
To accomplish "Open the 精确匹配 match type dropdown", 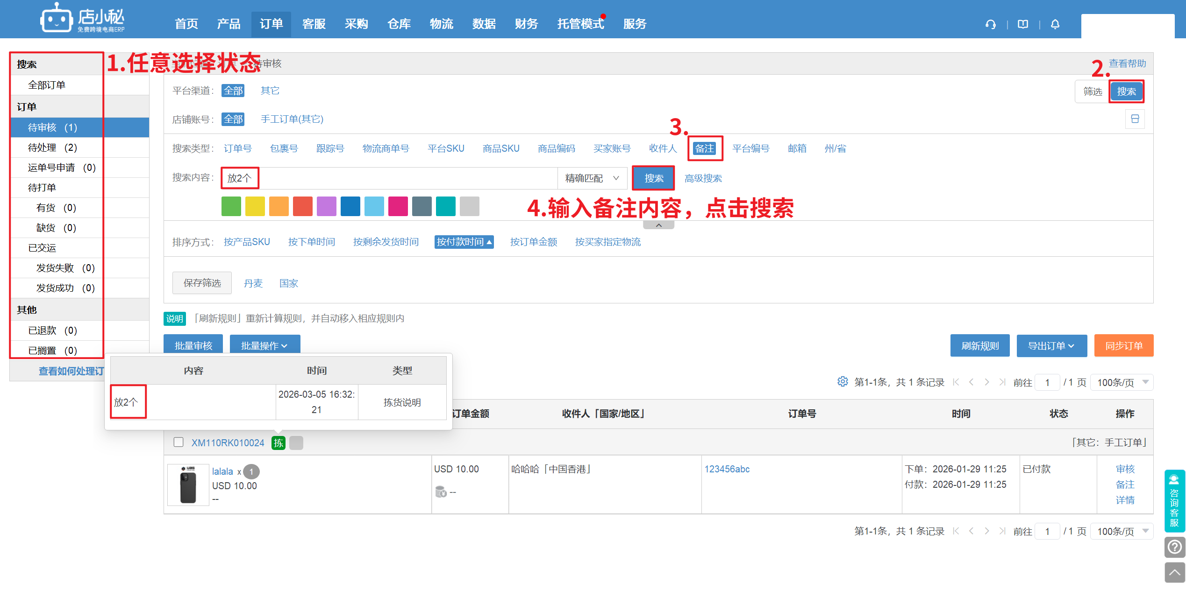I will (592, 178).
